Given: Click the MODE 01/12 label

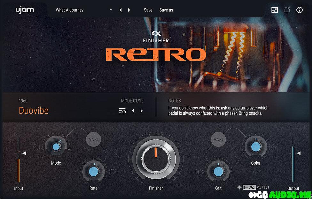Looking at the screenshot, I should [x=132, y=101].
